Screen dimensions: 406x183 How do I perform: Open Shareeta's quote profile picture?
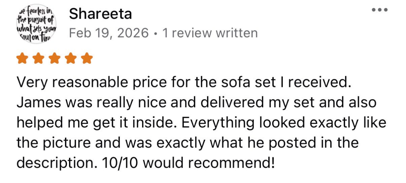(x=37, y=24)
